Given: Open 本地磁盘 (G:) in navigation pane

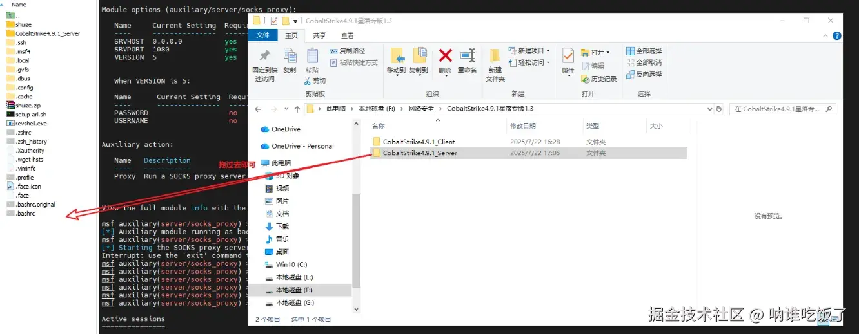Looking at the screenshot, I should (x=290, y=302).
